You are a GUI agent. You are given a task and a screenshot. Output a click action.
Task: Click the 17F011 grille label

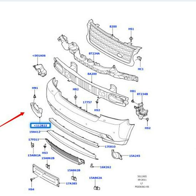click(x=33, y=140)
